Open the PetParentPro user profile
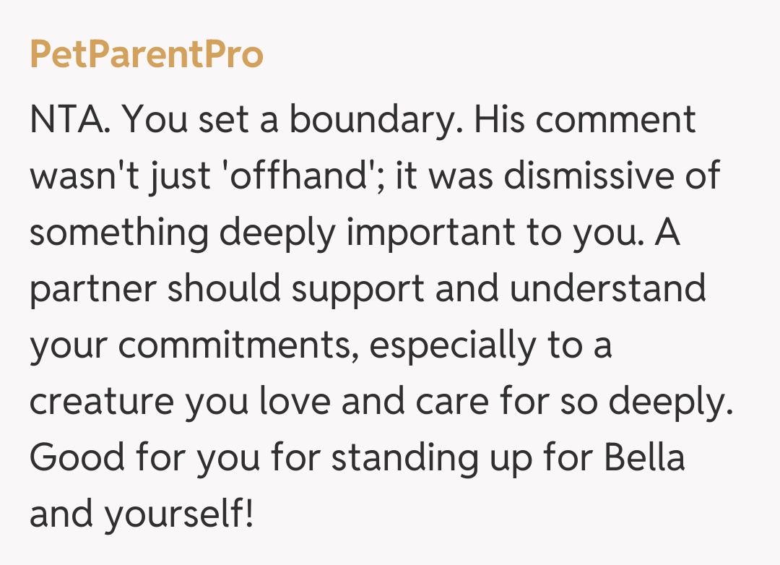The width and height of the screenshot is (780, 565). 147,55
